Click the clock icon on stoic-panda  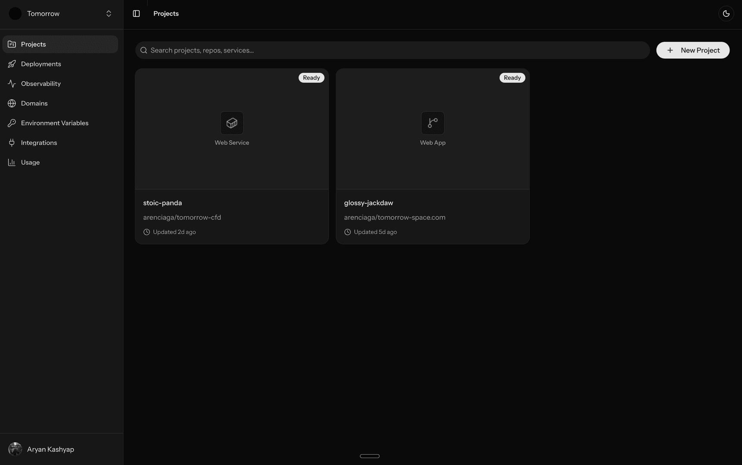147,232
